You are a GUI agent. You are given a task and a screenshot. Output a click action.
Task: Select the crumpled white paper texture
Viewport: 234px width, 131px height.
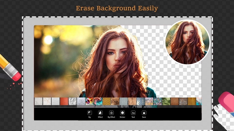pyautogui.click(x=73, y=101)
